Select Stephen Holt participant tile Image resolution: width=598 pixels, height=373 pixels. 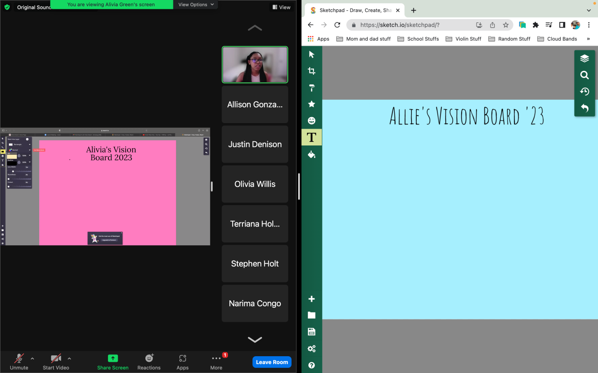(x=255, y=264)
